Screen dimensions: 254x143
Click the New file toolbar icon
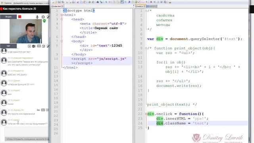(x=53, y=2)
